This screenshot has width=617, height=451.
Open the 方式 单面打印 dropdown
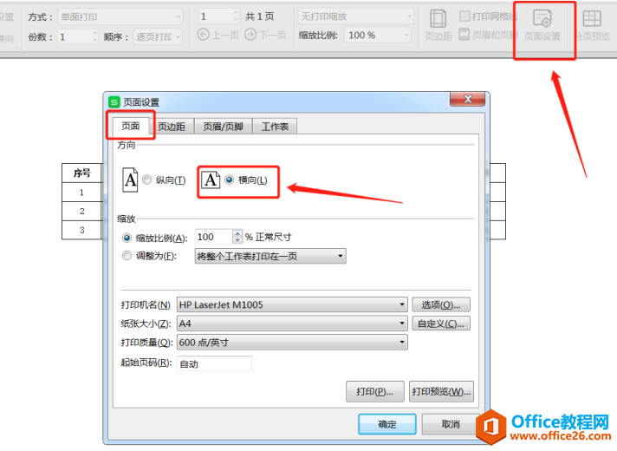[120, 17]
